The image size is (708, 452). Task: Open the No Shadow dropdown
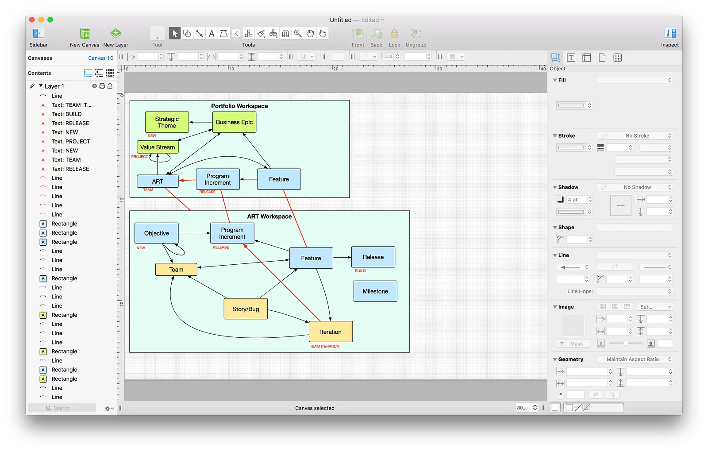635,187
